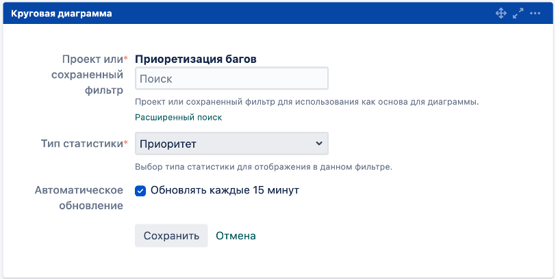Focus the Поиск input field

(x=231, y=79)
